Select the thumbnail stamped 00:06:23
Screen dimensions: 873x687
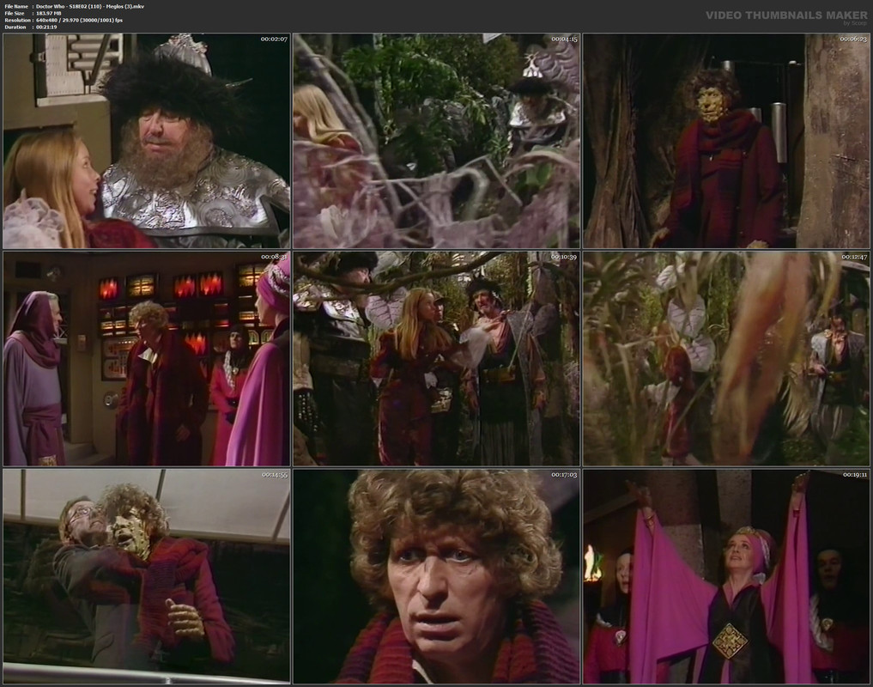point(726,141)
